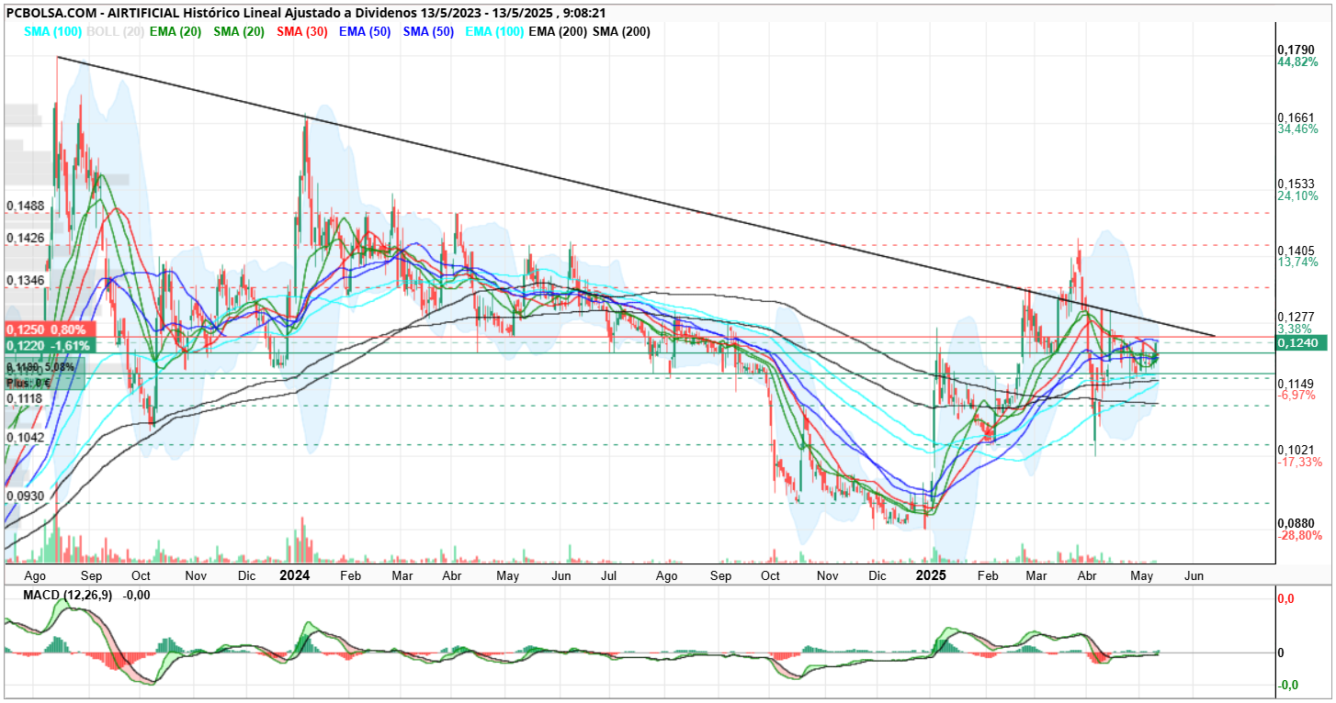The height and width of the screenshot is (703, 1336).
Task: Click the 0,1149 price axis value
Action: point(1296,383)
